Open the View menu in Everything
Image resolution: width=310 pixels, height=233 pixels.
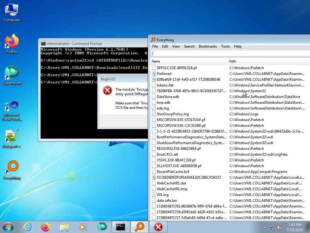[176, 46]
